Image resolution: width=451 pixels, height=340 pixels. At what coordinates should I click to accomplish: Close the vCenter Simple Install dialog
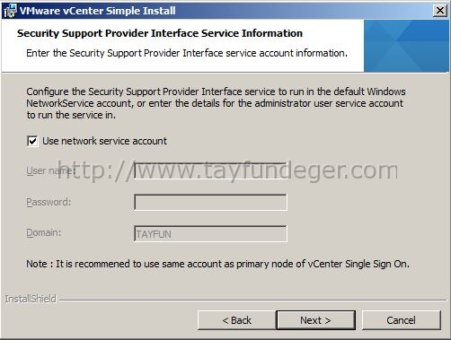[439, 11]
